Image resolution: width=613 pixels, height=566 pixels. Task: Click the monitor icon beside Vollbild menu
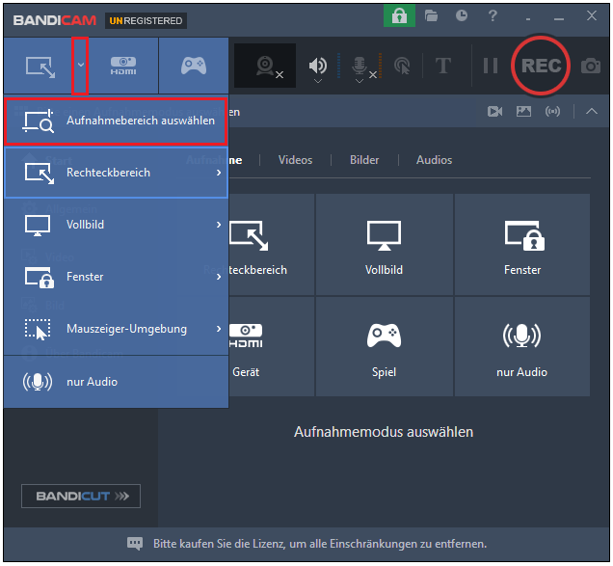pos(38,226)
